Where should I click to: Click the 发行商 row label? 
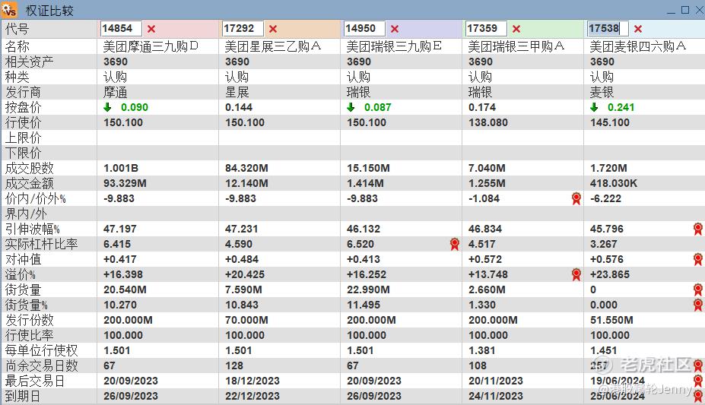point(23,93)
